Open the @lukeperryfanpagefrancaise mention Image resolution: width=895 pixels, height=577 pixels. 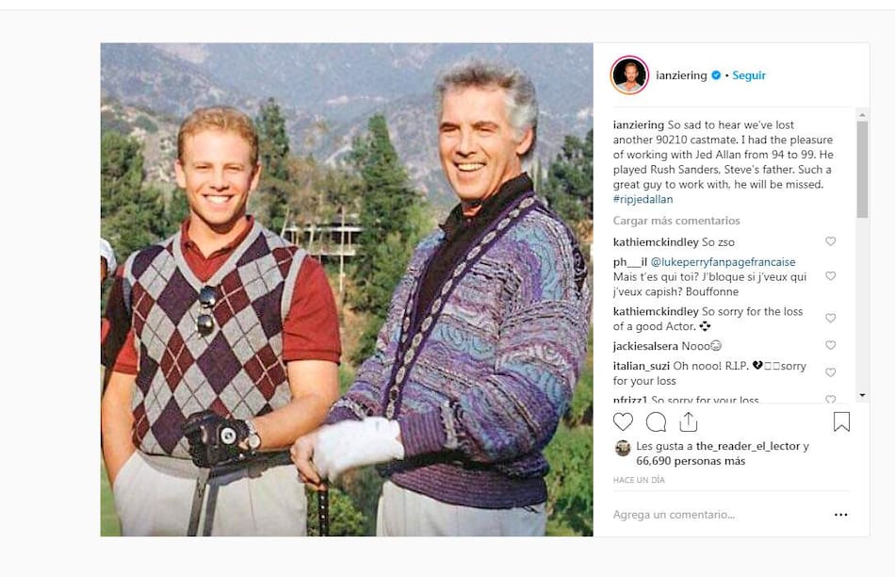click(723, 262)
